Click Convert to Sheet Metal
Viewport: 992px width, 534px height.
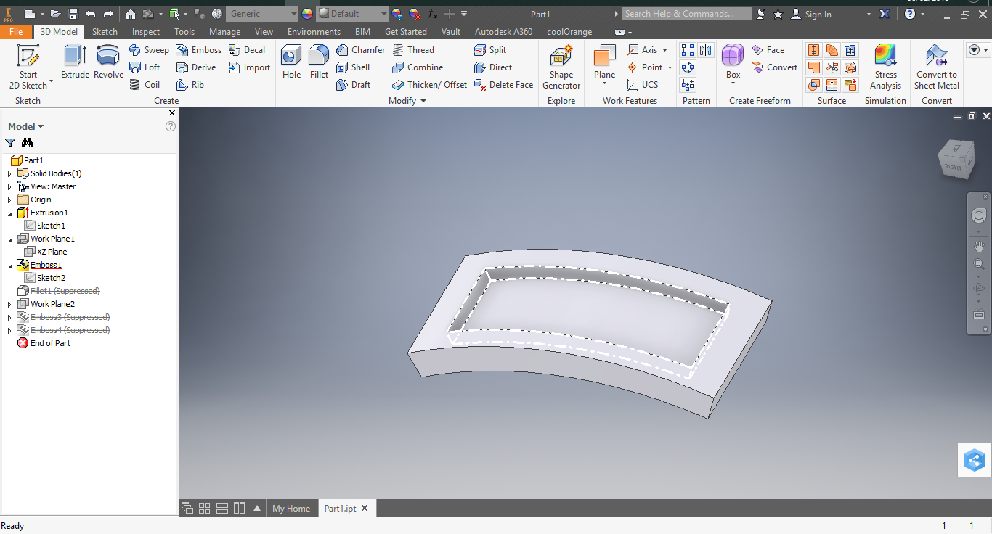pos(936,67)
